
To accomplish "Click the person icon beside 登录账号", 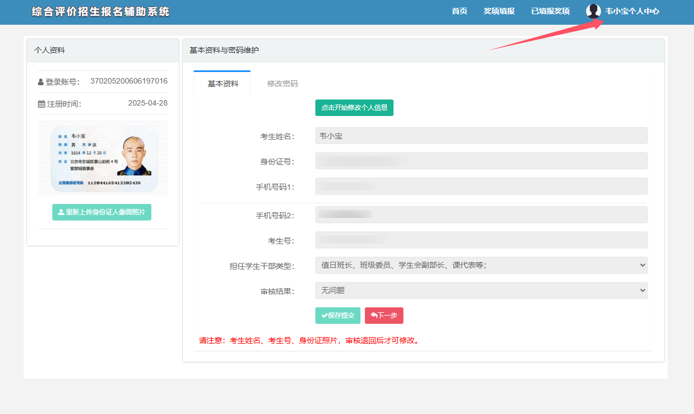I will (x=41, y=82).
